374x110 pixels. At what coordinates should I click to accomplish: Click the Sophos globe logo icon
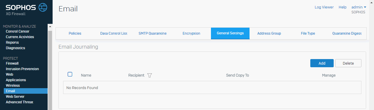pos(43,7)
